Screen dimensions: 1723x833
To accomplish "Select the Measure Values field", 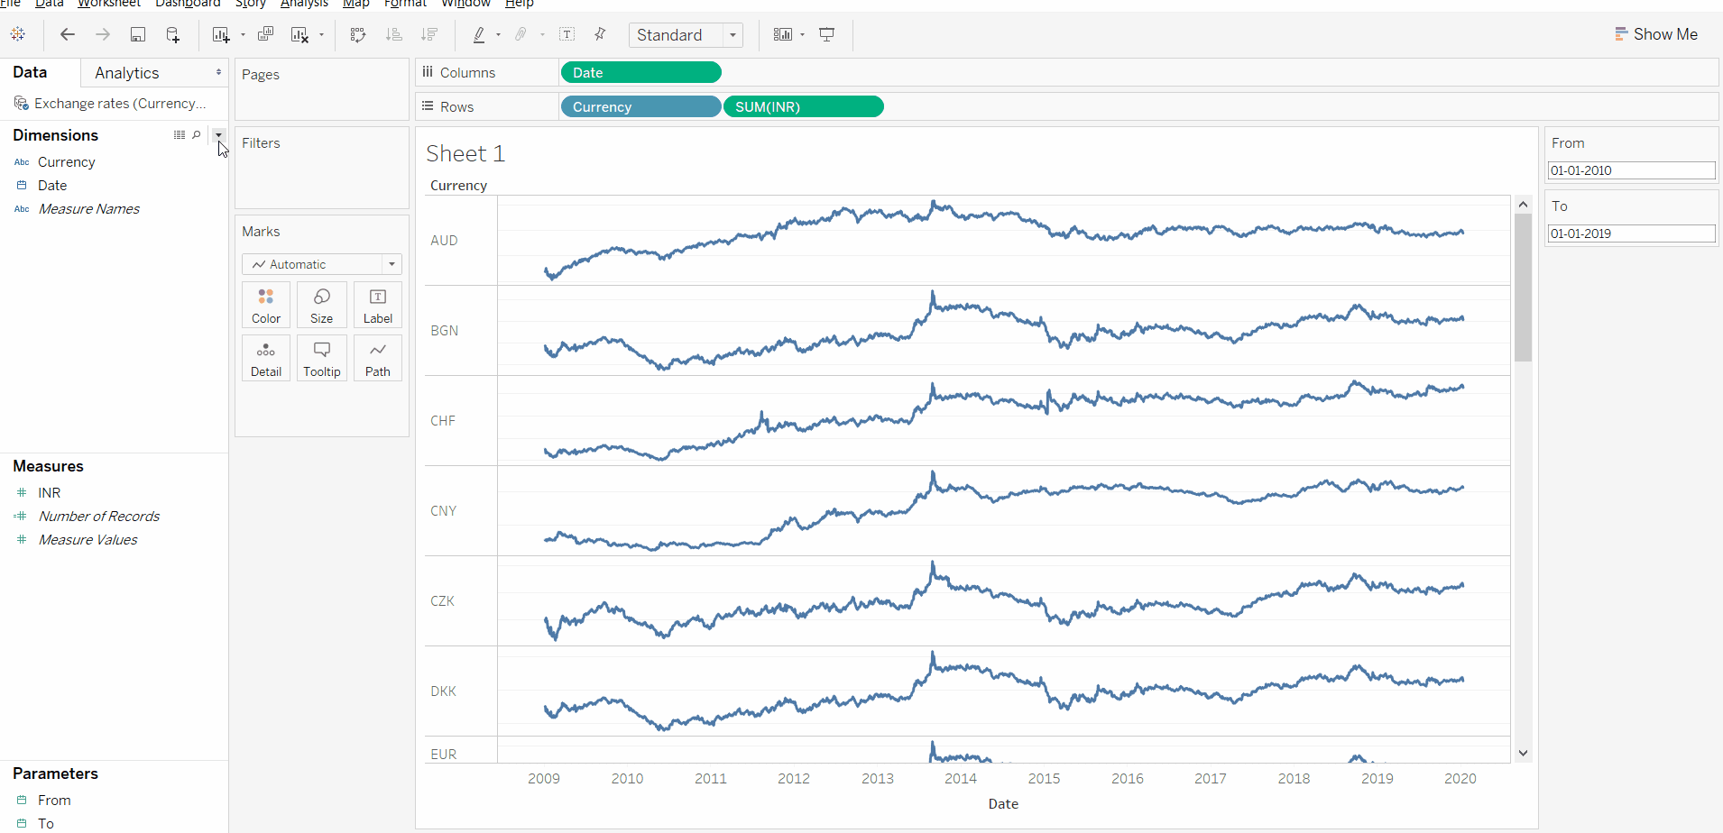I will pos(88,540).
